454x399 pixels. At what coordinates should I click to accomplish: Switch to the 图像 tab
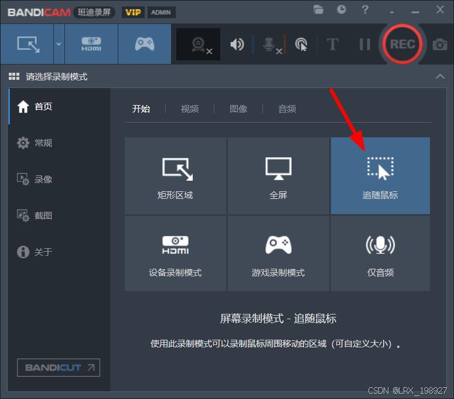point(238,109)
